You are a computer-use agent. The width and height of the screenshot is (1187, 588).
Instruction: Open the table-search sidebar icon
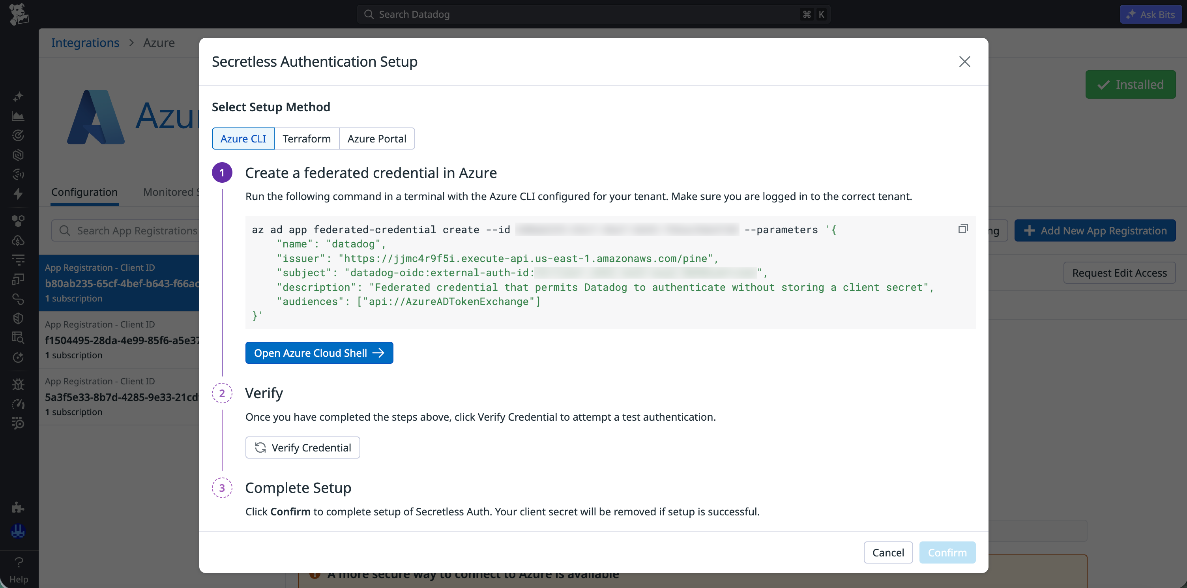[x=18, y=338]
